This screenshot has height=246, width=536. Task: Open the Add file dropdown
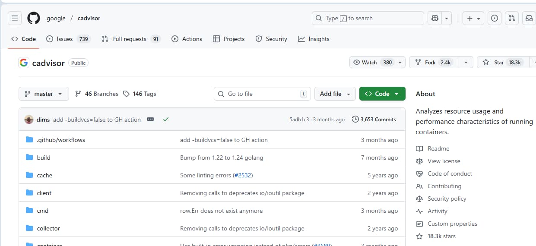(335, 94)
